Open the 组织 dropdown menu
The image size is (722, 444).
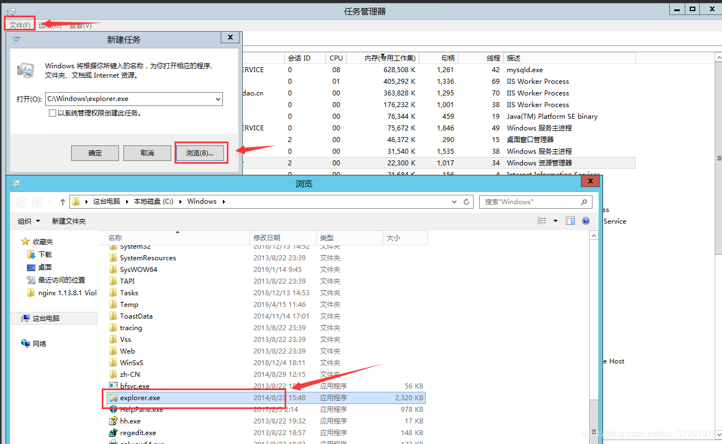29,221
